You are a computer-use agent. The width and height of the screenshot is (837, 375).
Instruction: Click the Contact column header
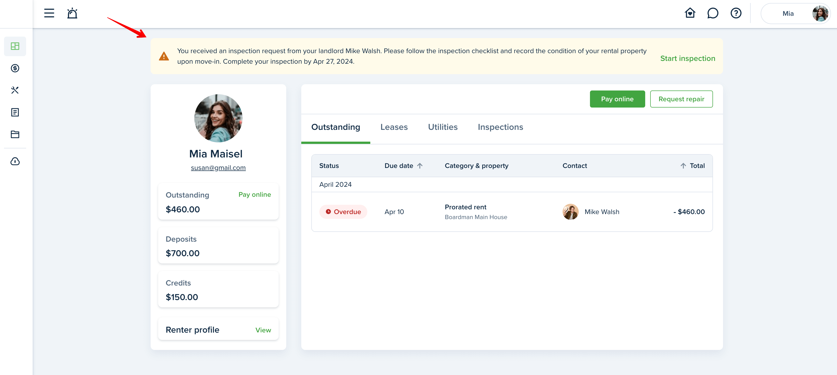click(574, 166)
